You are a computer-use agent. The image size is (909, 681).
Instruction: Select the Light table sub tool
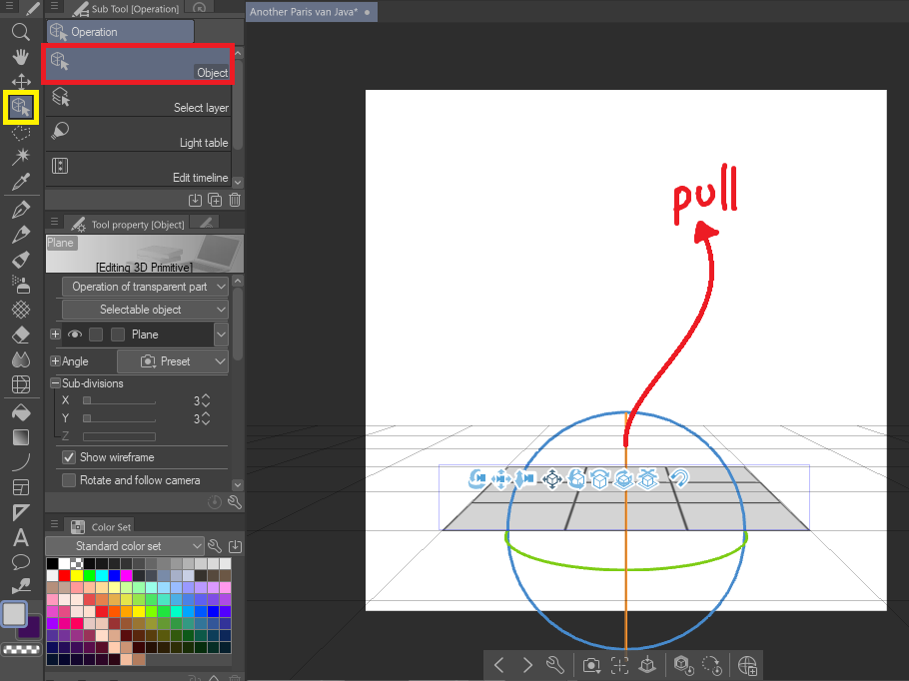pyautogui.click(x=138, y=134)
